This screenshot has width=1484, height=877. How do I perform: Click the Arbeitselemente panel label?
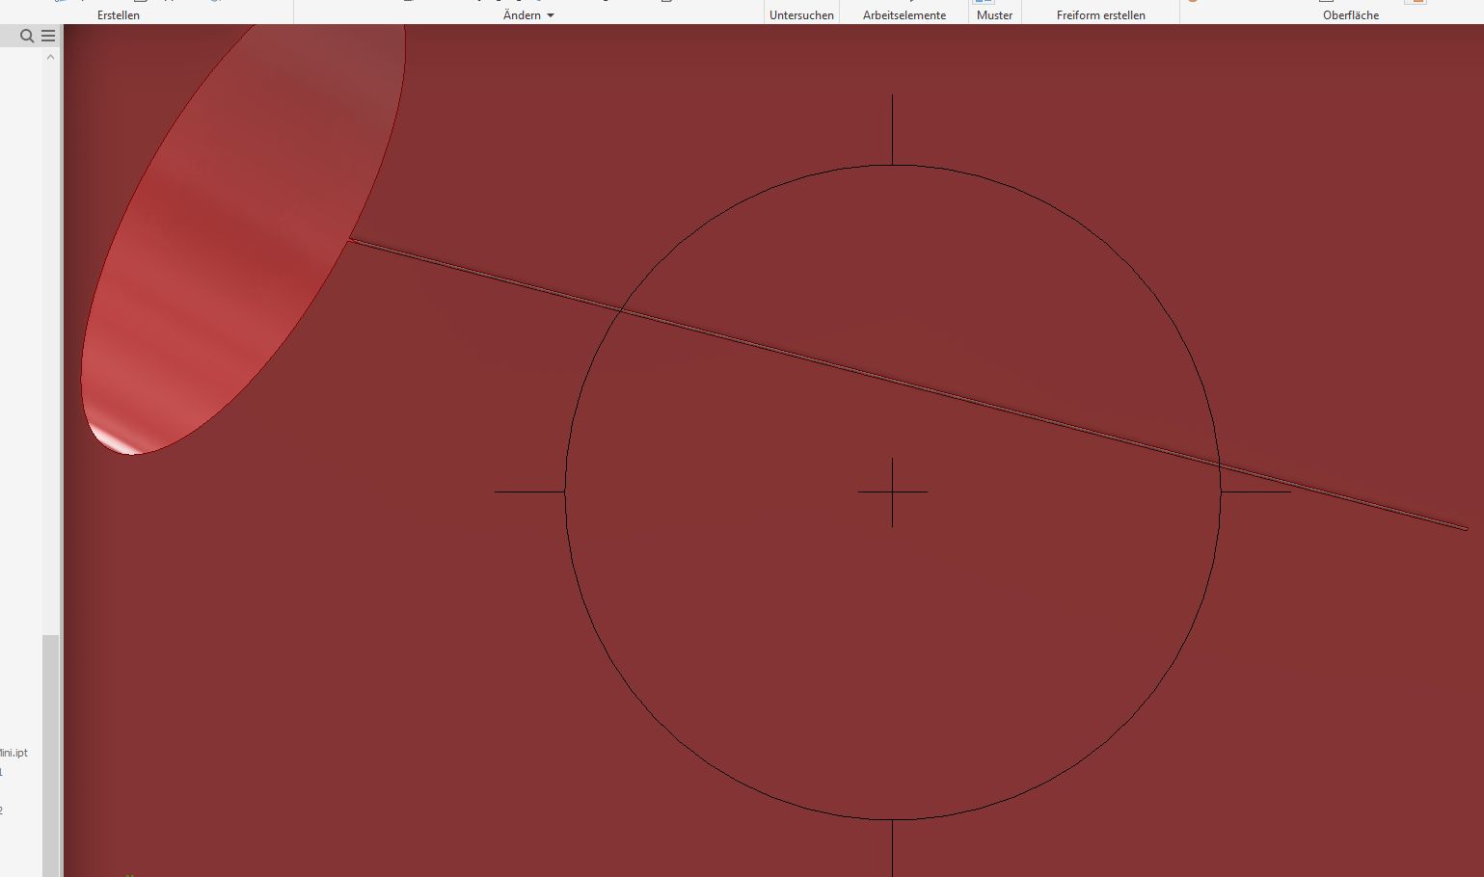[904, 15]
